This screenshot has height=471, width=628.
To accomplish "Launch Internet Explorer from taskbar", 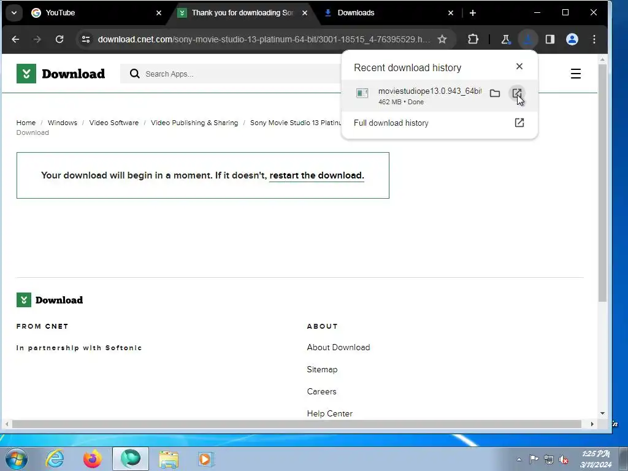I will (55, 459).
